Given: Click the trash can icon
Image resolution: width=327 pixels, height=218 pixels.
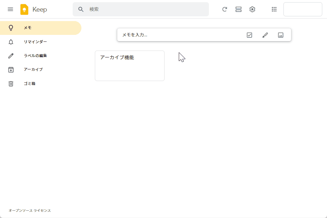Looking at the screenshot, I should (x=11, y=84).
